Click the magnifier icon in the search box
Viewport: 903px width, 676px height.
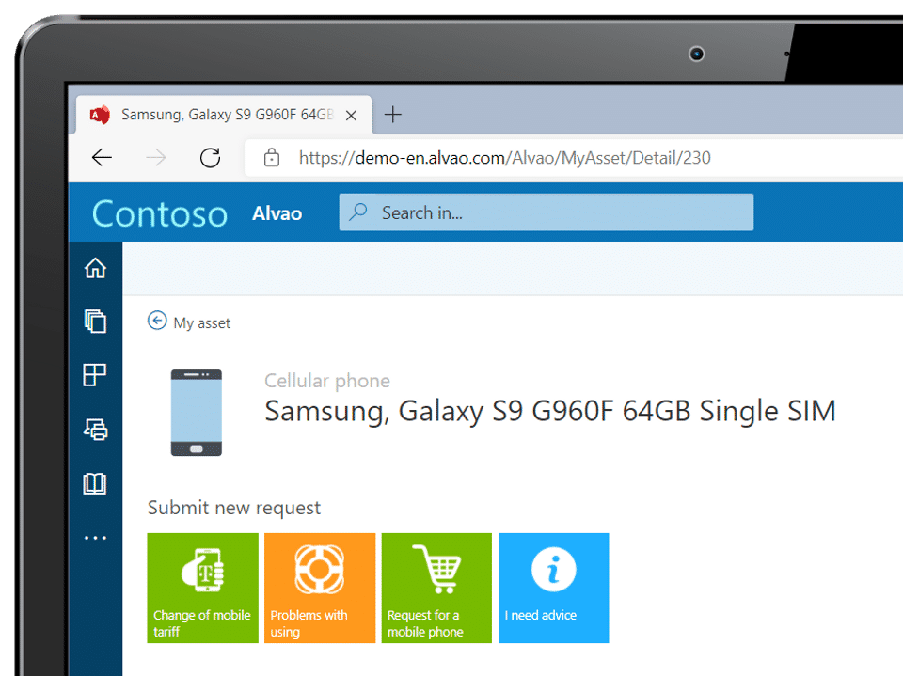point(358,212)
